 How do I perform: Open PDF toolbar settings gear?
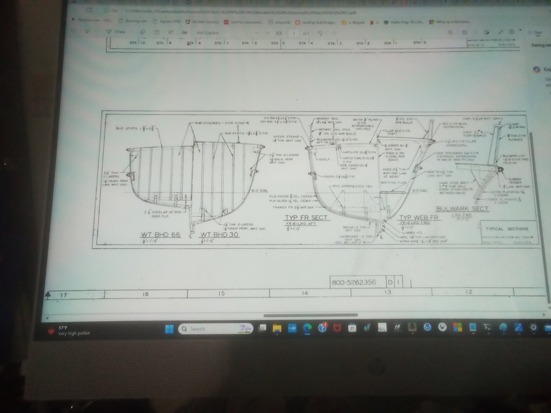511,32
